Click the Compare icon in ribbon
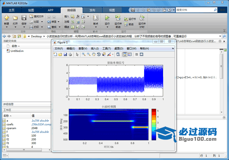229x160 pixels. click(31, 22)
